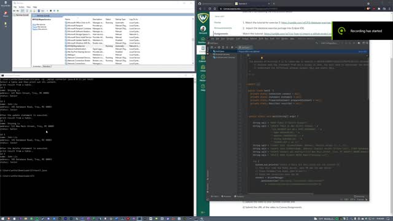Viewport: 393px width, 221px height.
Task: Open Calendar in Canvas sidebar
Action: point(203,59)
